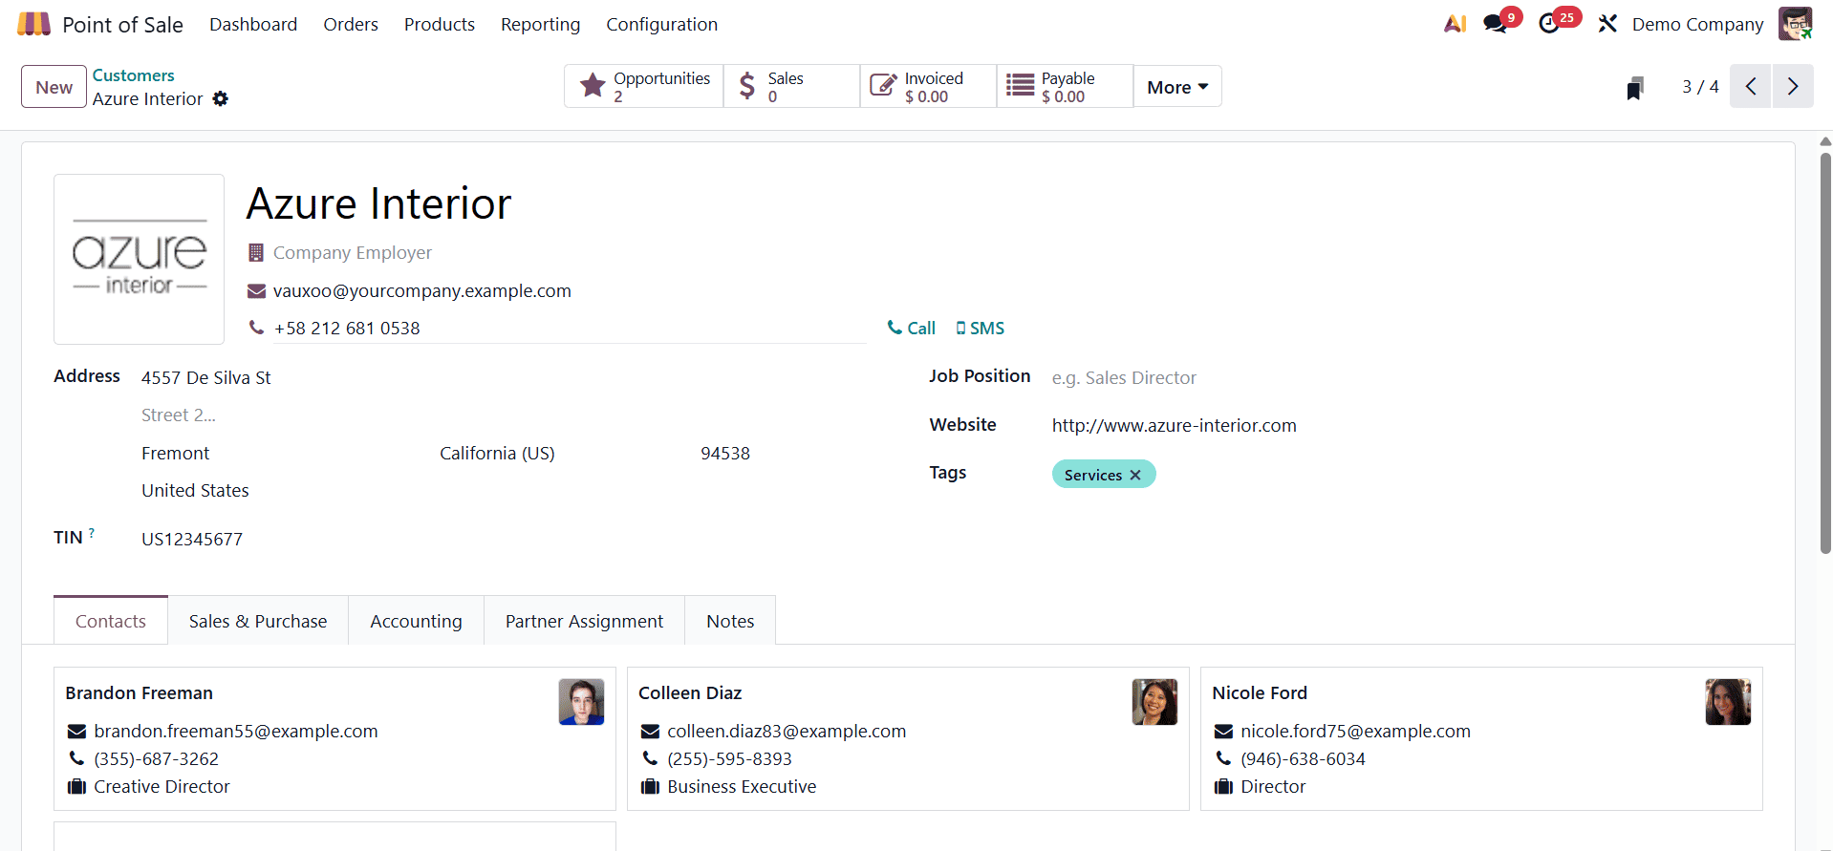Switch to the Accounting tab
The image size is (1833, 851).
416,621
